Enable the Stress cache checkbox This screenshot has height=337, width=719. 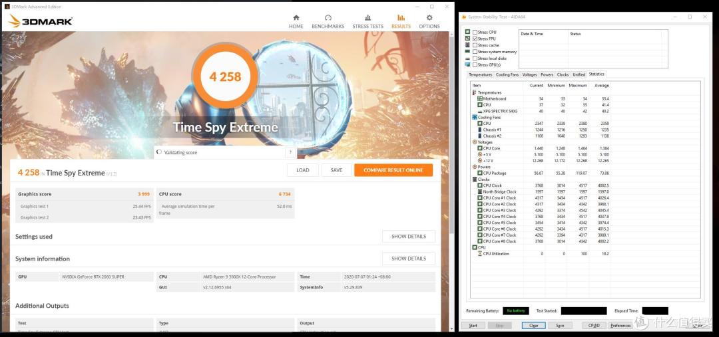[475, 45]
